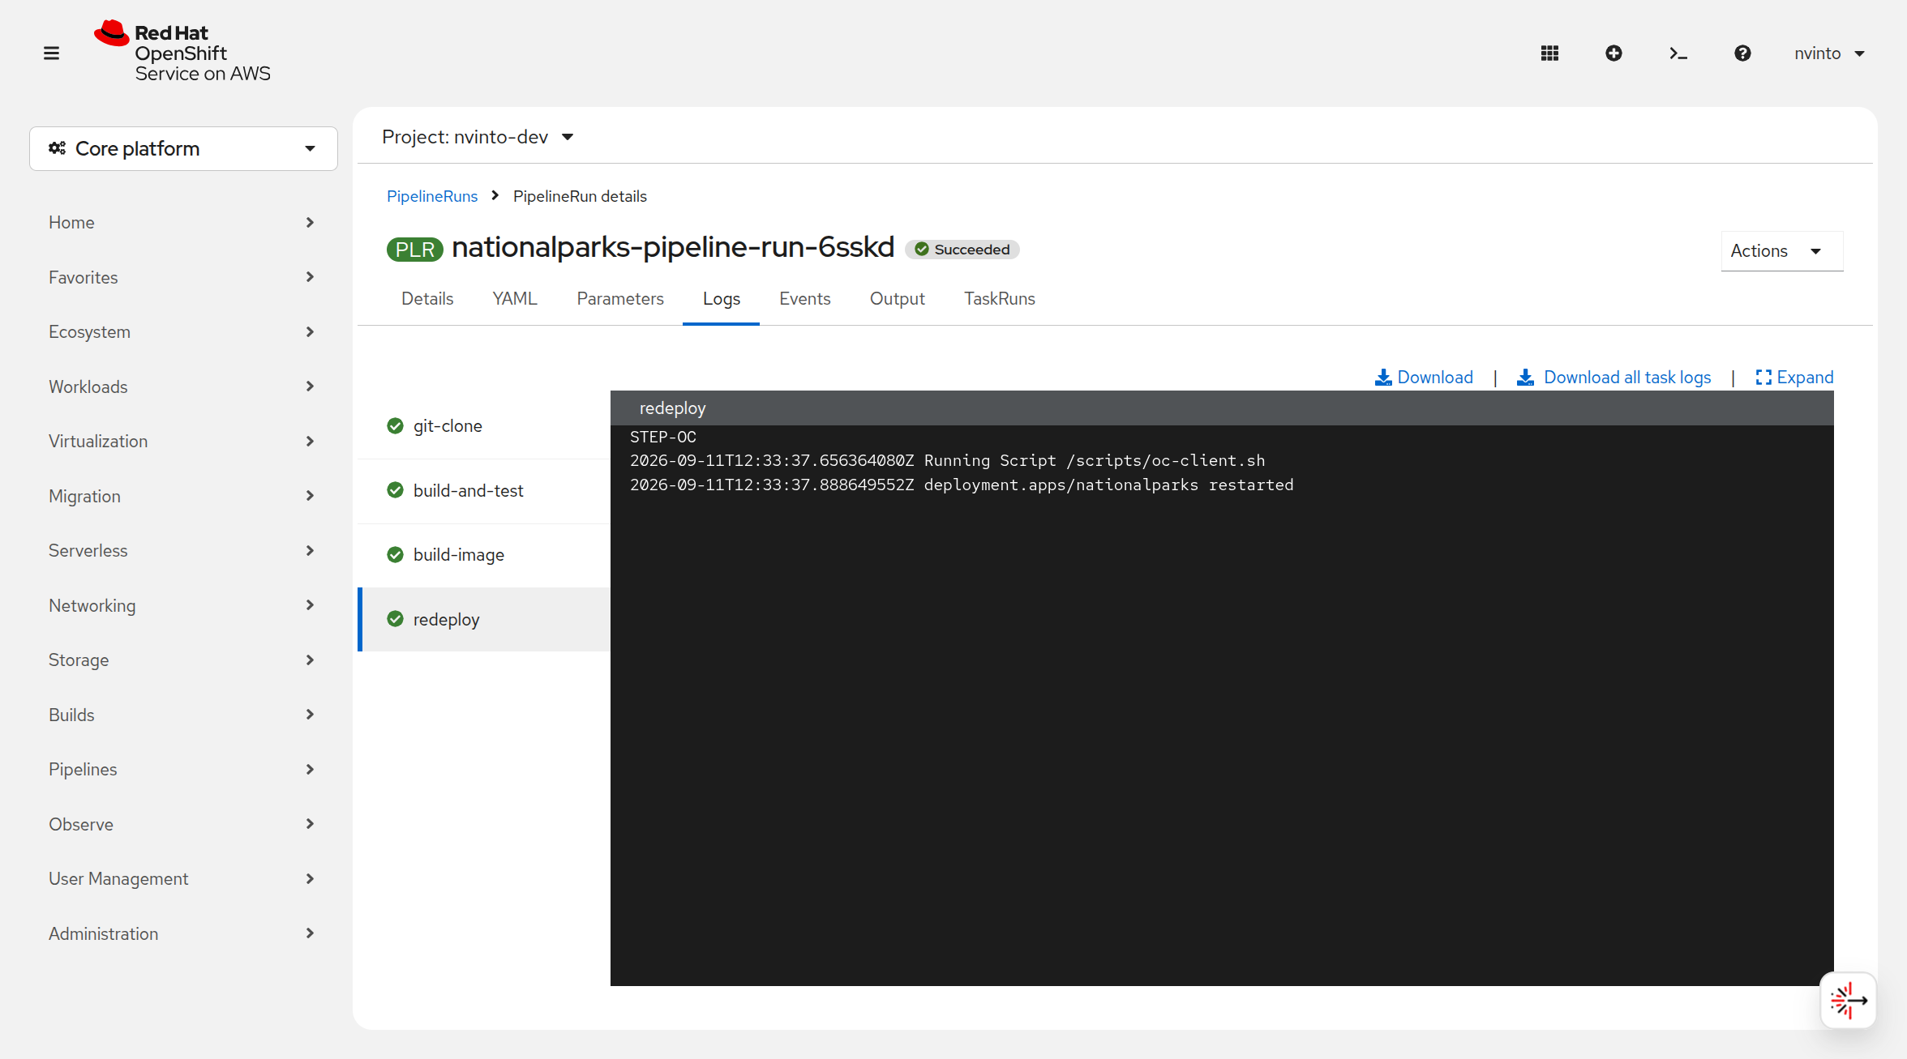
Task: Switch to the Output tab
Action: [x=898, y=298]
